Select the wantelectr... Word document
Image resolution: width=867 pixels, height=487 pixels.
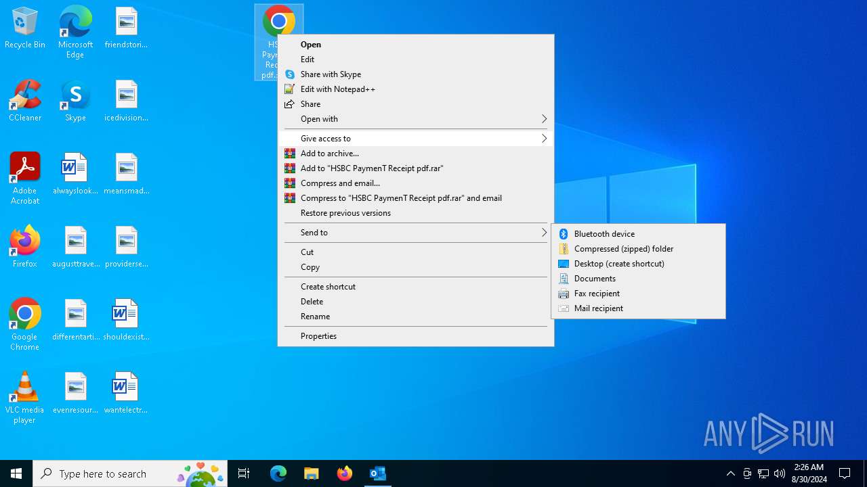(126, 394)
